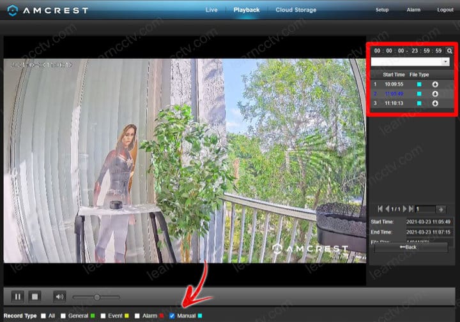Click the go-to-page arrow button

(x=441, y=209)
